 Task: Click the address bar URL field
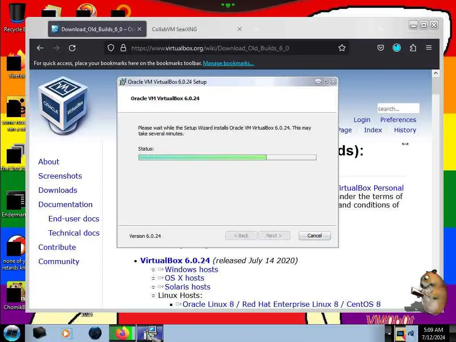click(227, 48)
